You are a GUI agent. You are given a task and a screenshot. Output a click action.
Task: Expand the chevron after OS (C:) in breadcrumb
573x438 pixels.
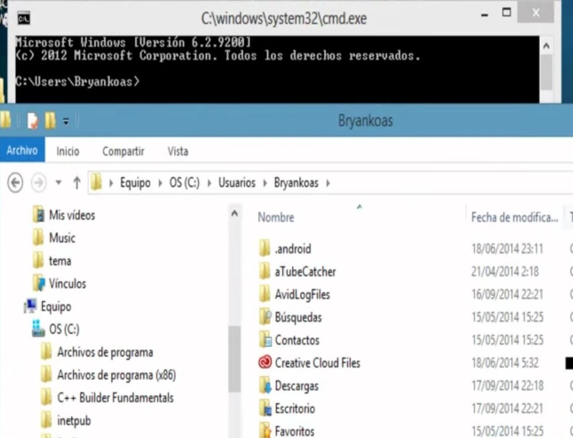pos(209,183)
